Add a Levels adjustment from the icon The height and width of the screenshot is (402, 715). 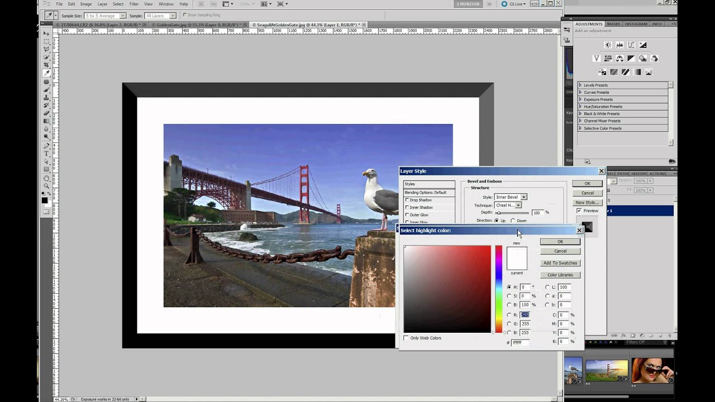coord(619,45)
